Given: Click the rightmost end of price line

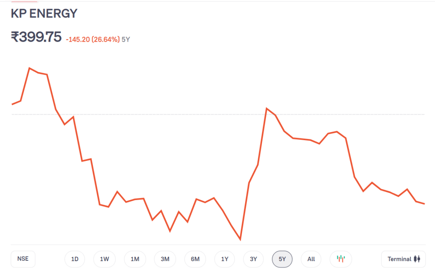Looking at the screenshot, I should pos(424,204).
